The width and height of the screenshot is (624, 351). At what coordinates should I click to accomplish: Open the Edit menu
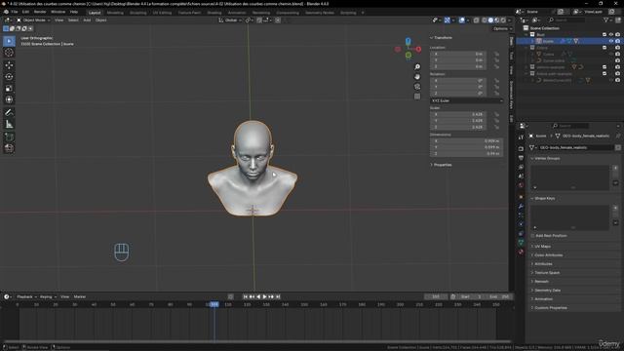click(25, 12)
